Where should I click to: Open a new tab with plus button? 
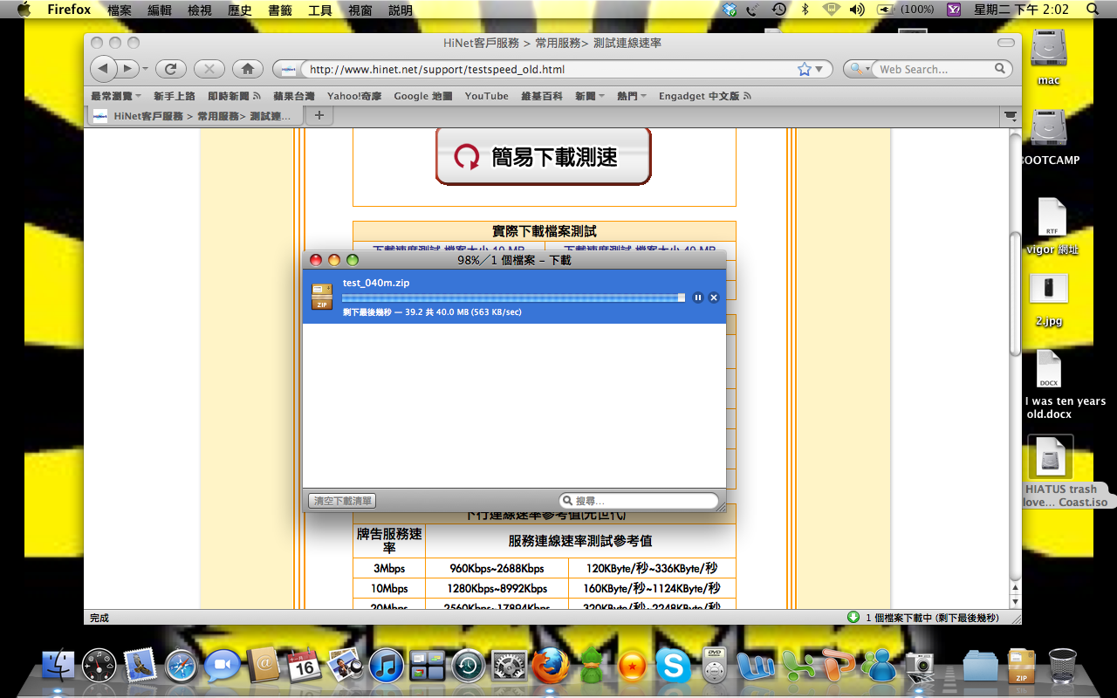(319, 115)
